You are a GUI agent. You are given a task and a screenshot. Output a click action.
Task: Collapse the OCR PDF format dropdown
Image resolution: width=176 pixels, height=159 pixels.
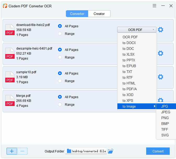coord(137,30)
